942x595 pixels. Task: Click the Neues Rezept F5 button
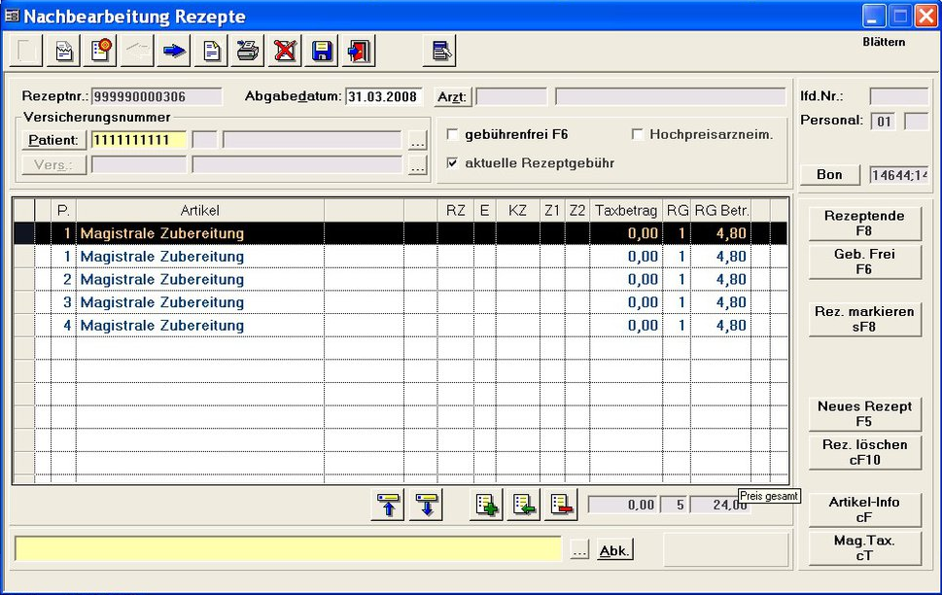pos(864,413)
